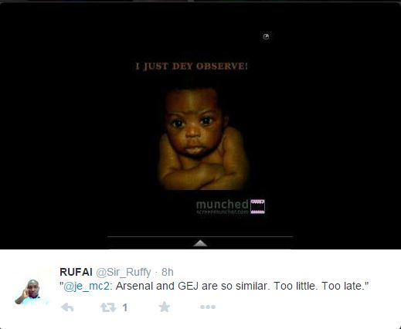Click the divider line above the collapse arrow
The width and height of the screenshot is (401, 329).
click(200, 236)
